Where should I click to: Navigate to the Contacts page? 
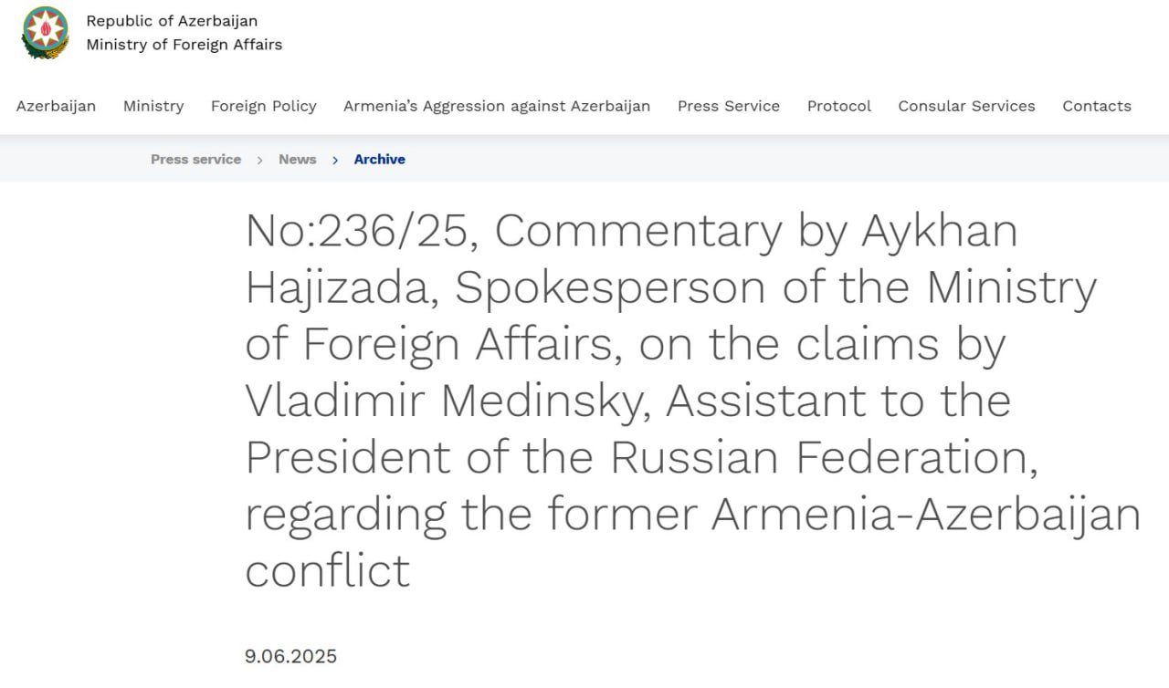[x=1097, y=106]
